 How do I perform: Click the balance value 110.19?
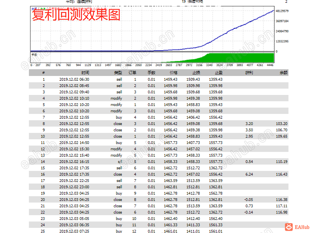[x=282, y=162]
